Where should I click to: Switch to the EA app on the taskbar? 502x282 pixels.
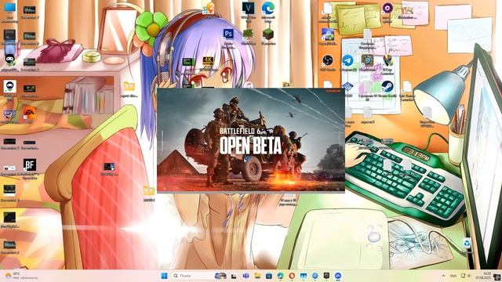click(x=338, y=276)
